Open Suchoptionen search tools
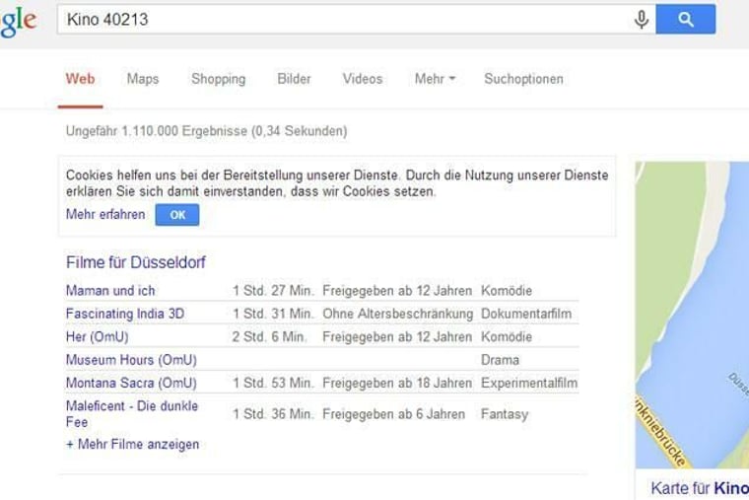749x500 pixels. point(523,79)
